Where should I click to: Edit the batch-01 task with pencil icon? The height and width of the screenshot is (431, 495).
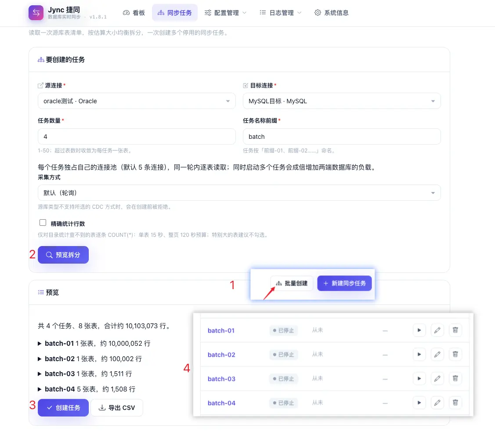coord(437,330)
